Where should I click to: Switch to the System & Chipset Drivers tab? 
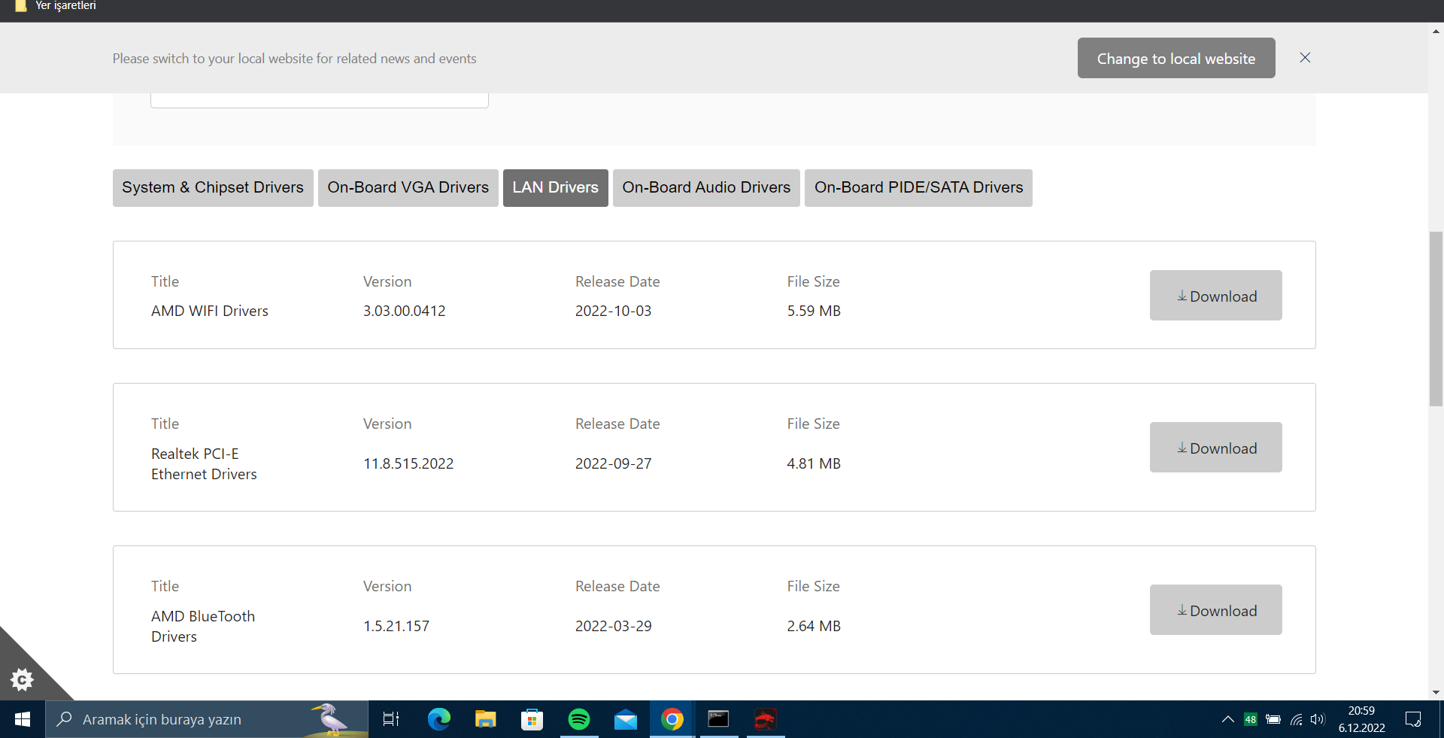213,188
